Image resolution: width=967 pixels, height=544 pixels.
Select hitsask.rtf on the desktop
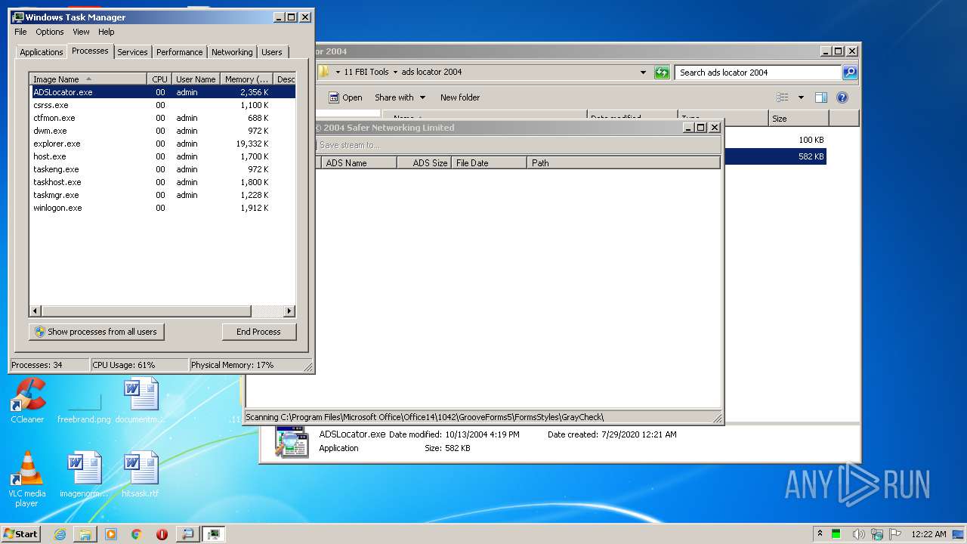141,474
